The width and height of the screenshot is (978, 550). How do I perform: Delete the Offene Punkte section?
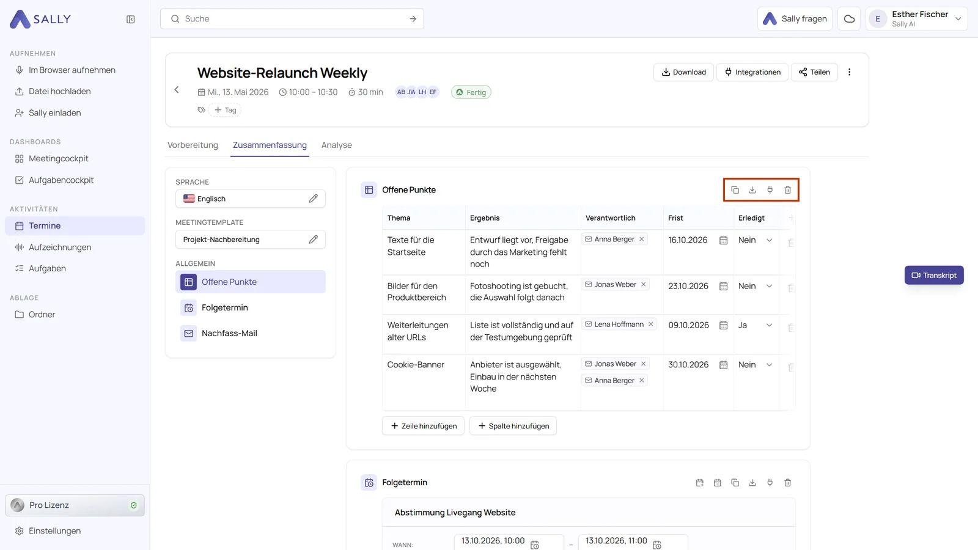pos(788,190)
